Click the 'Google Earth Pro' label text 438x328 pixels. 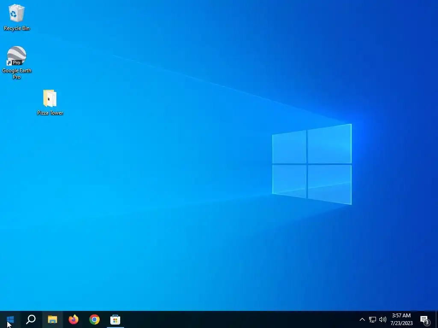click(17, 73)
